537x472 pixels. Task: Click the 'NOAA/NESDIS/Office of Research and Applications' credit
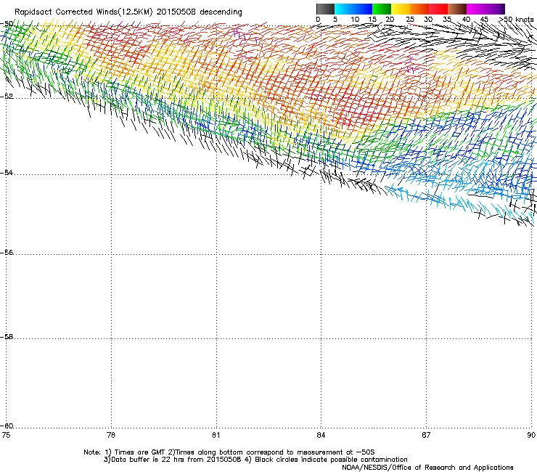tap(427, 467)
